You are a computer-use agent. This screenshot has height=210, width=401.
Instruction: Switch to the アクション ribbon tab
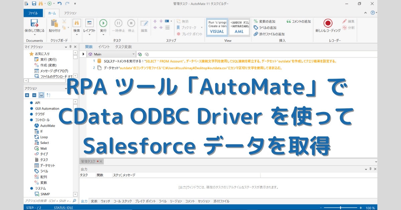pyautogui.click(x=70, y=13)
